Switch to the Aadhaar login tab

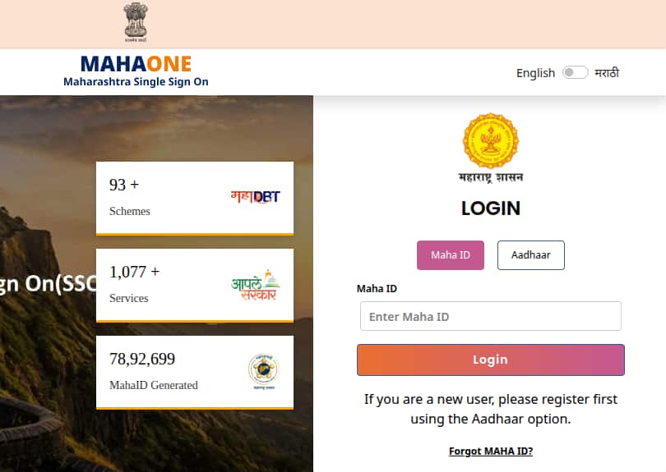tap(531, 254)
